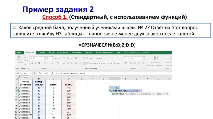
Task: Select column B header
Action: (39, 79)
